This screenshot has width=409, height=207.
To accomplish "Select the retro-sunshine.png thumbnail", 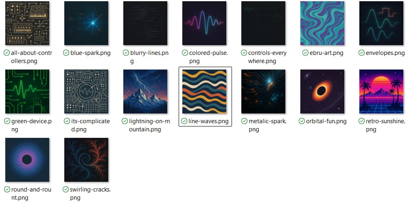I will [381, 91].
